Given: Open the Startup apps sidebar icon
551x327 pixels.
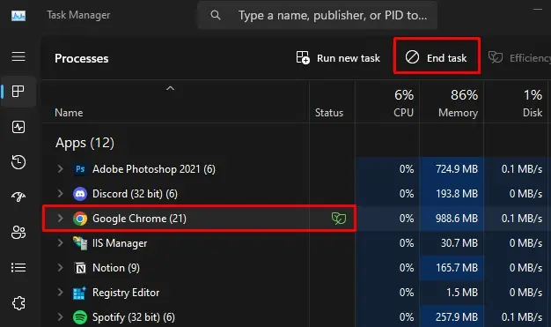Looking at the screenshot, I should 18,197.
